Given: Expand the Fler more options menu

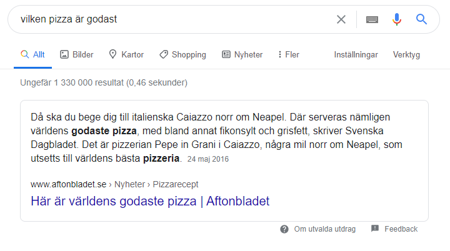Looking at the screenshot, I should (288, 54).
